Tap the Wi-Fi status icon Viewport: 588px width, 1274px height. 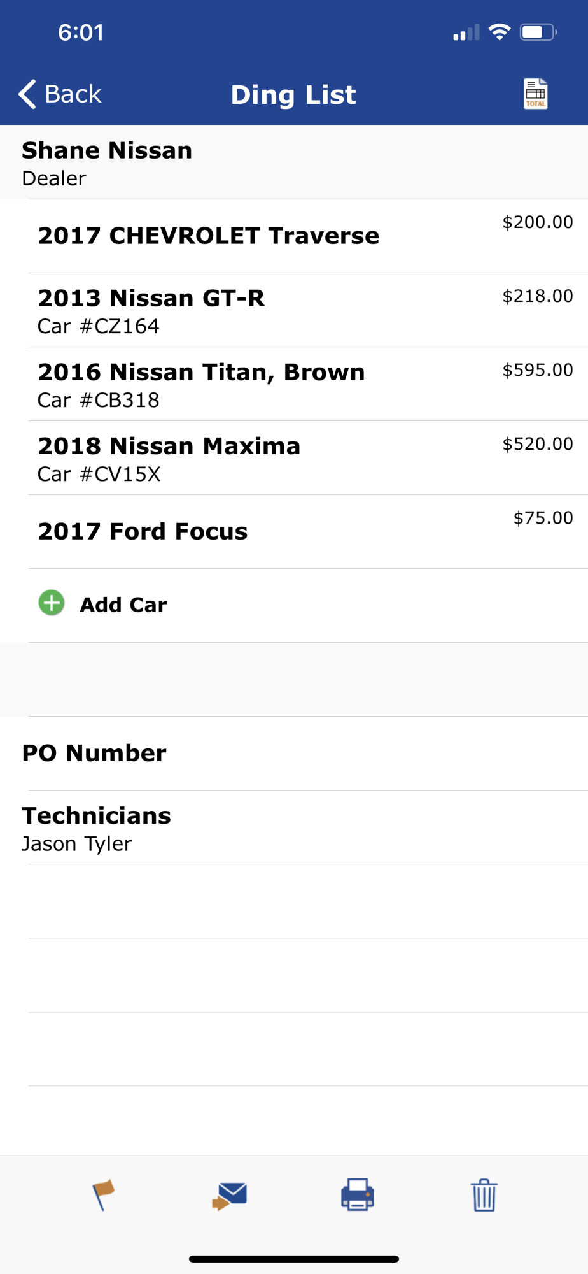click(x=500, y=32)
